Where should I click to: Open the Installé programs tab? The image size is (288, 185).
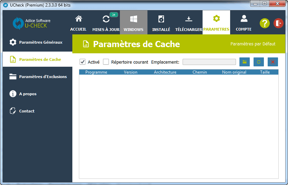161,23
